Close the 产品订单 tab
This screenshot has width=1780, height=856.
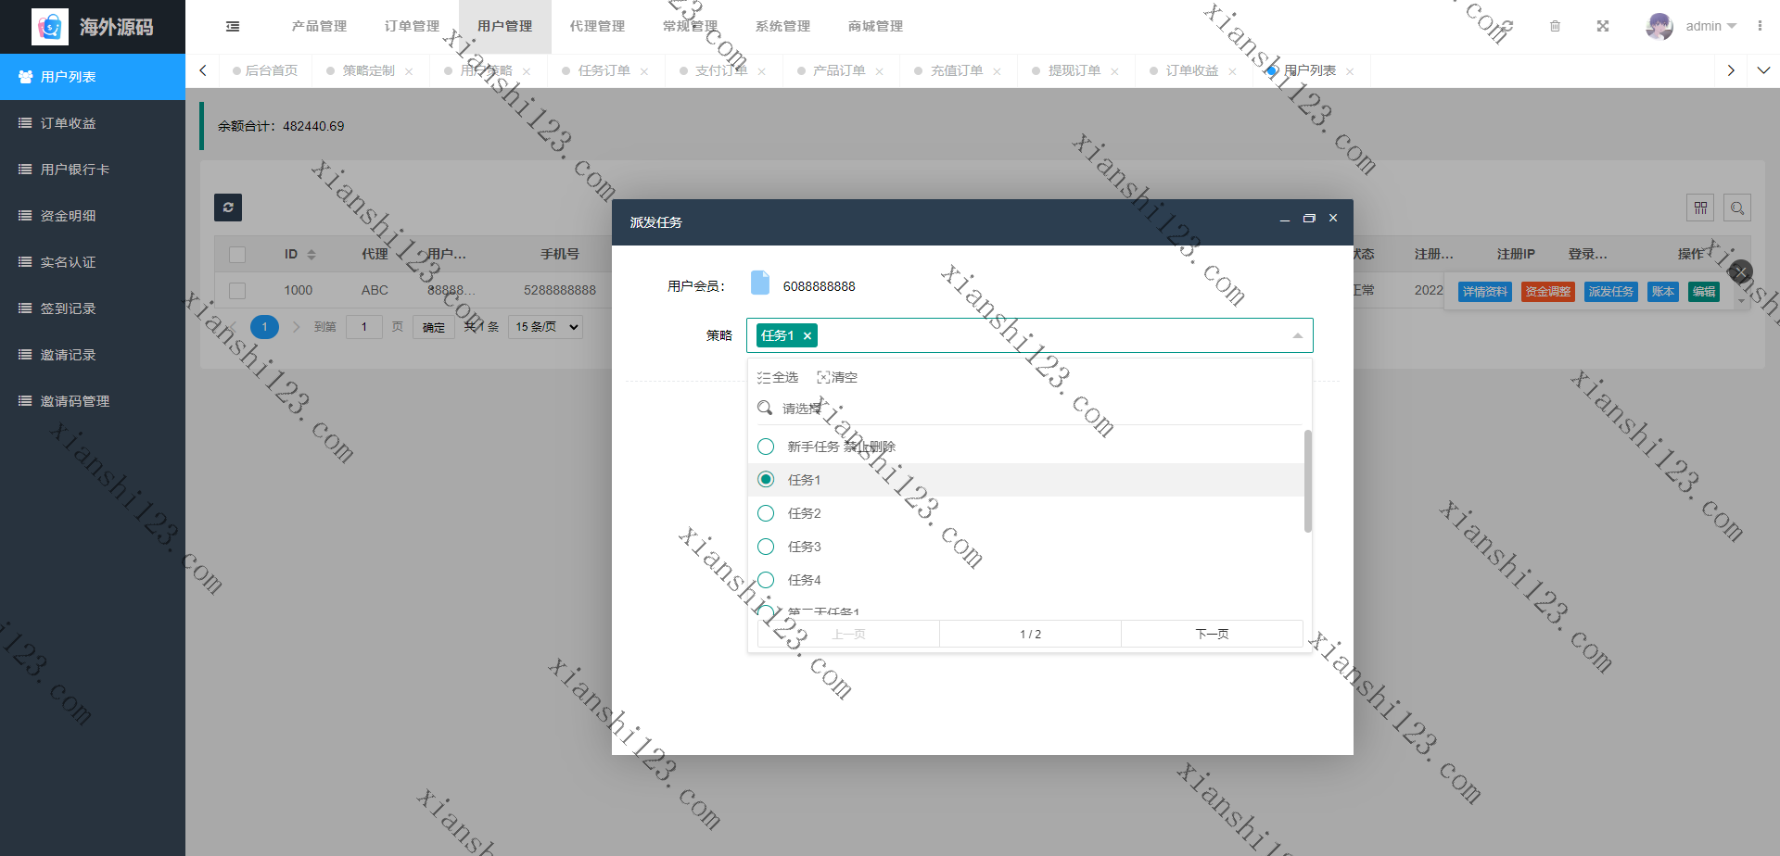tap(879, 71)
